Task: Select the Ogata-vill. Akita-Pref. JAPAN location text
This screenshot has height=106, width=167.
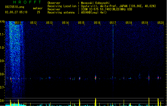Action: tap(118, 6)
